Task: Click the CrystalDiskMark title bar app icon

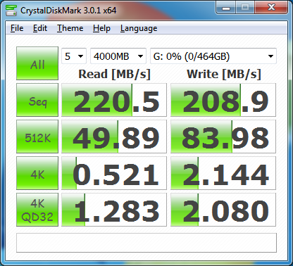Action: [x=11, y=11]
